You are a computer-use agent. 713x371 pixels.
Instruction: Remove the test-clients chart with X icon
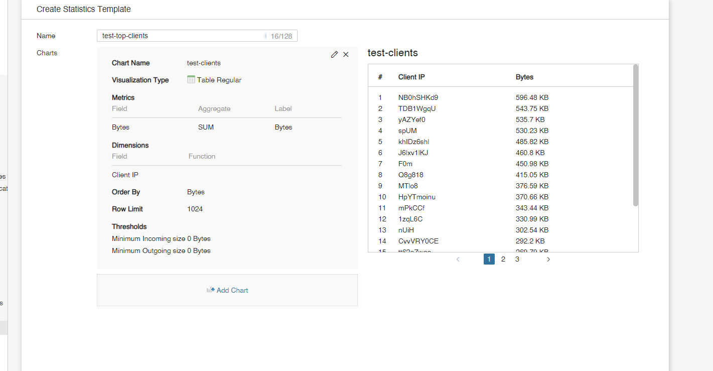coord(346,55)
